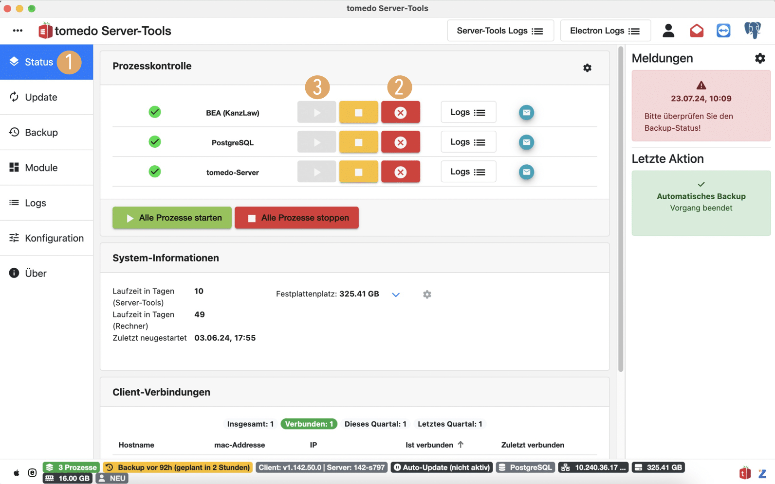Image resolution: width=775 pixels, height=484 pixels.
Task: Click the Hostname column header
Action: tap(136, 445)
